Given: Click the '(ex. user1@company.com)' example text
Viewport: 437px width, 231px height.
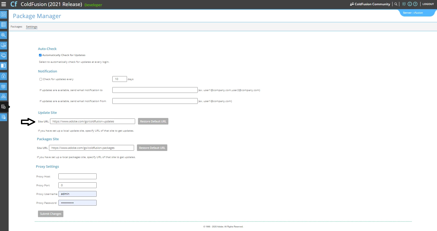Looking at the screenshot, I should pos(215,101).
